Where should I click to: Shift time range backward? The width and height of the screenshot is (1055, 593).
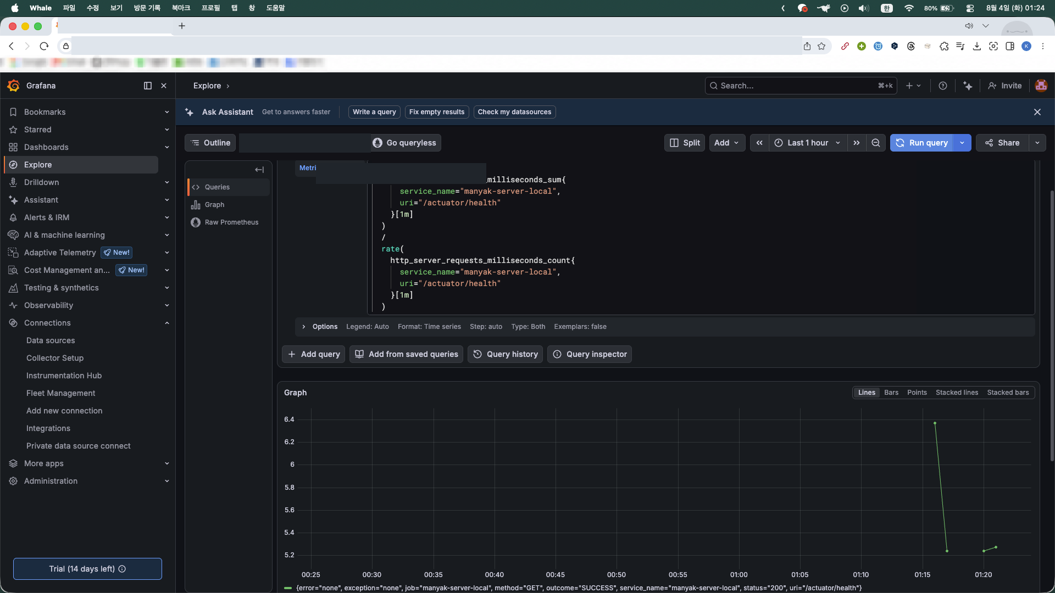tap(759, 143)
